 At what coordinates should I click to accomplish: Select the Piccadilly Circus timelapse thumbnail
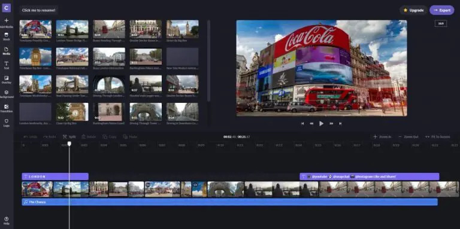35,29
